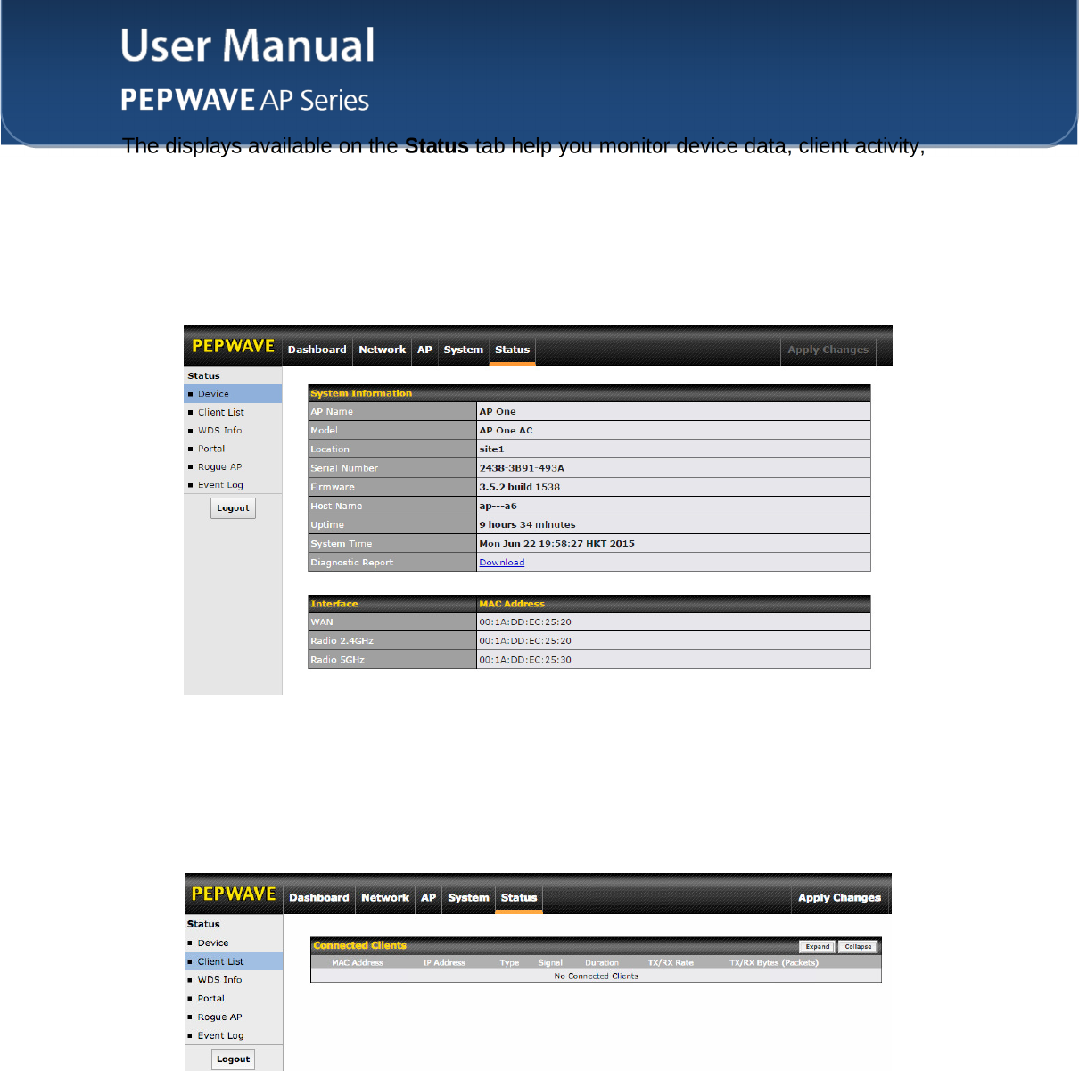
Task: Open Network tab in upper Pepwave screenshot
Action: [383, 350]
